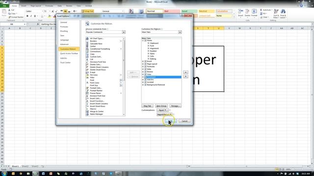Image resolution: width=314 pixels, height=176 pixels.
Task: Toggle the Add-Ins tab checkbox
Action: [x=146, y=79]
